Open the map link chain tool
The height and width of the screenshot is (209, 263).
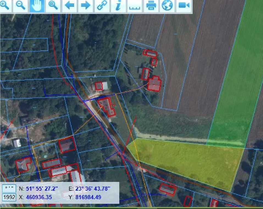click(102, 6)
